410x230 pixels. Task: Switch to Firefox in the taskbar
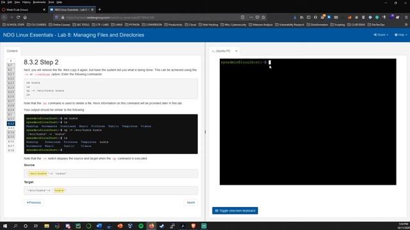[151, 226]
